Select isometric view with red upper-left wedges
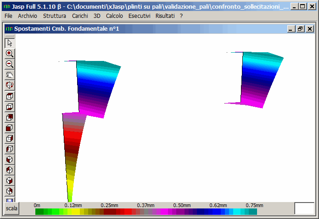Image resolution: width=319 pixels, height=219 pixels. click(10, 170)
